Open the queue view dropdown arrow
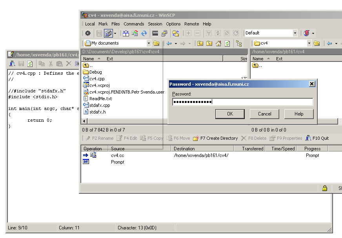This screenshot has width=342, height=238. click(115, 33)
